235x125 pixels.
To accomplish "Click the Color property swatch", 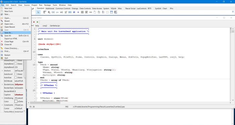I will (x=16, y=101).
